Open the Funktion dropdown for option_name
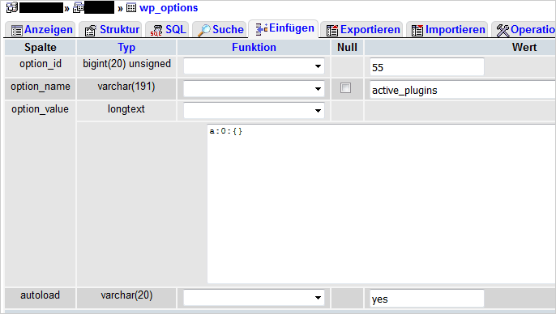556x314 pixels. pyautogui.click(x=254, y=89)
